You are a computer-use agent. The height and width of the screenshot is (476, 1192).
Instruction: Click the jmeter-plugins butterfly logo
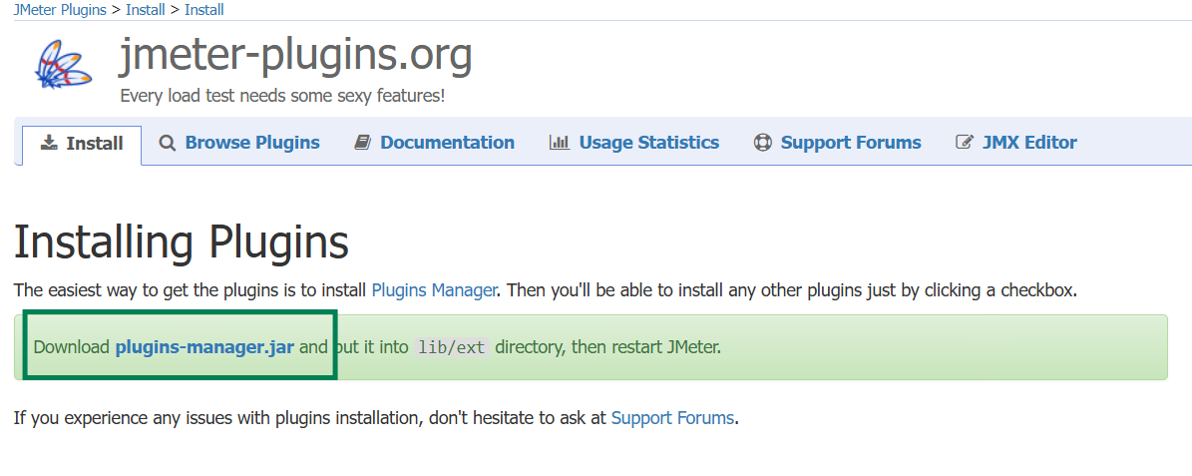(x=64, y=65)
